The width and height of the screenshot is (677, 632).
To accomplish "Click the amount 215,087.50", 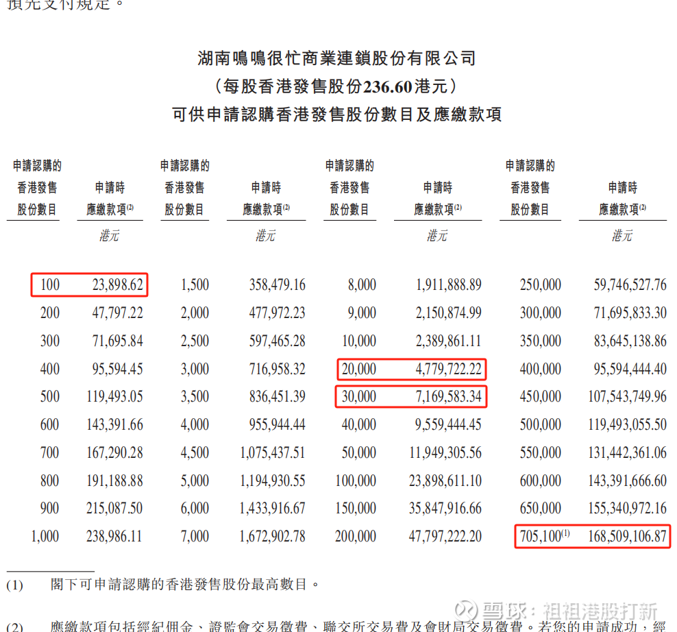I will [x=115, y=509].
